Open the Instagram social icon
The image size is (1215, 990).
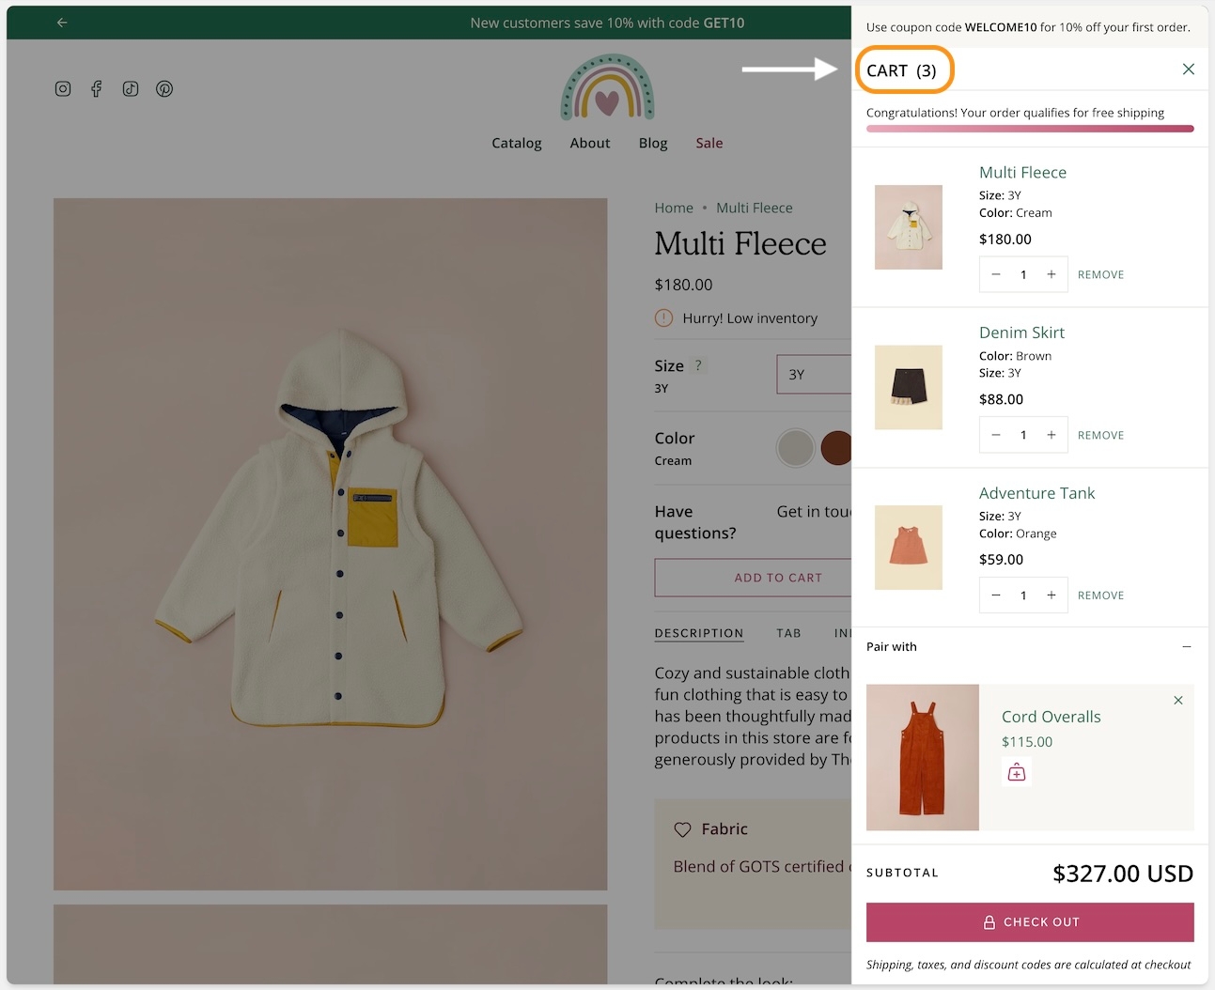pos(63,89)
